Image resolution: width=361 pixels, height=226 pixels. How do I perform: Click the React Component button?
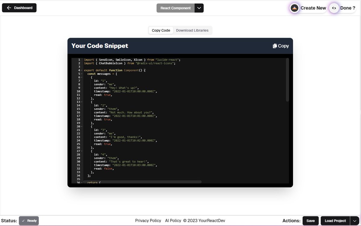176,8
